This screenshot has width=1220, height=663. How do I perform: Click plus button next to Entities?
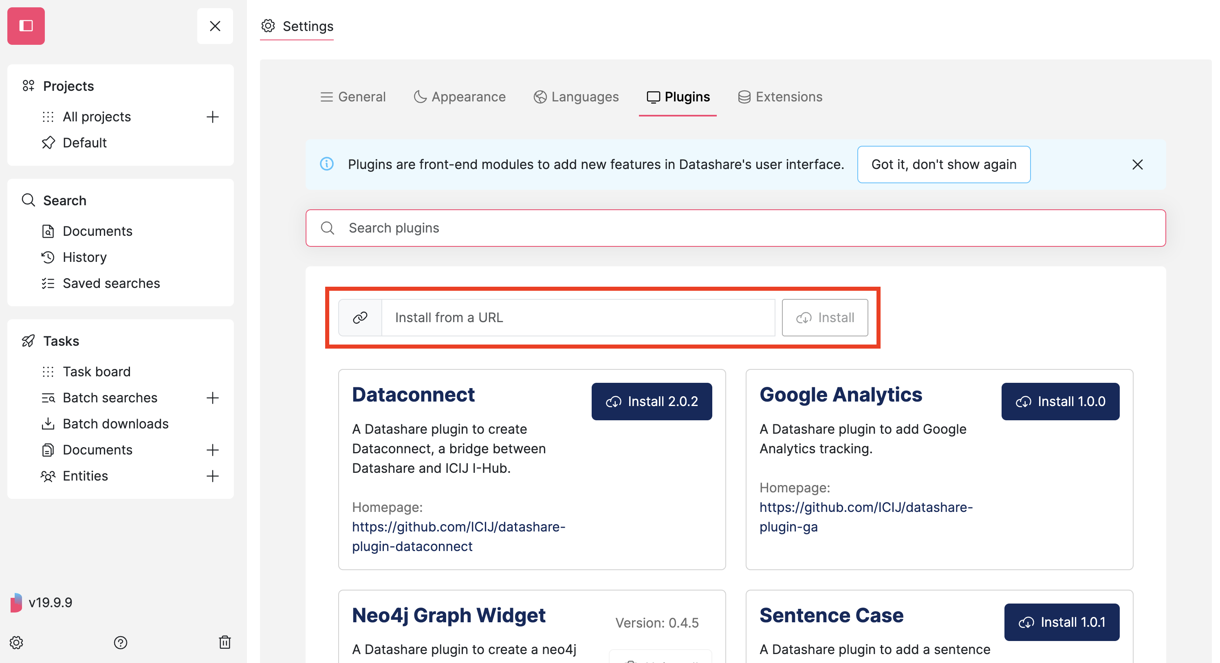pyautogui.click(x=213, y=476)
